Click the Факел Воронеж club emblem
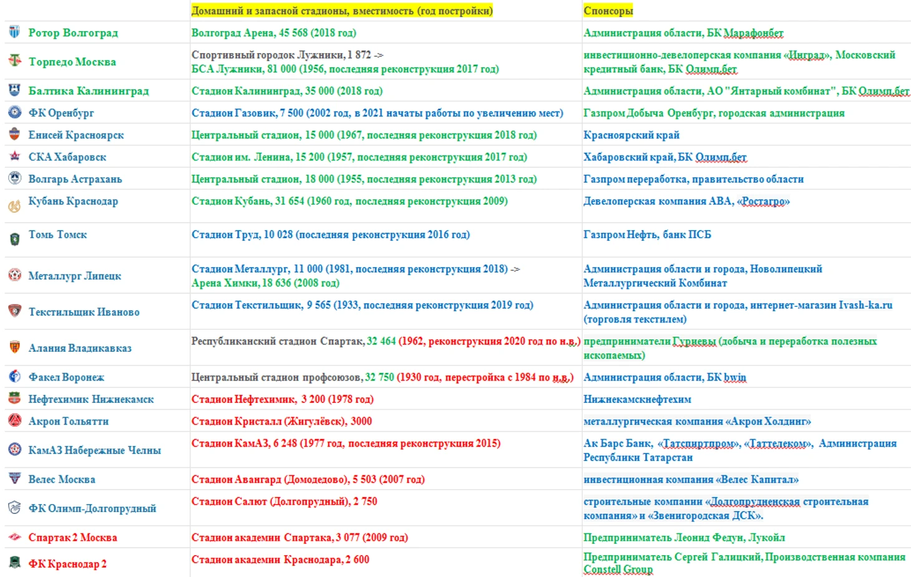The image size is (911, 577). coord(14,376)
